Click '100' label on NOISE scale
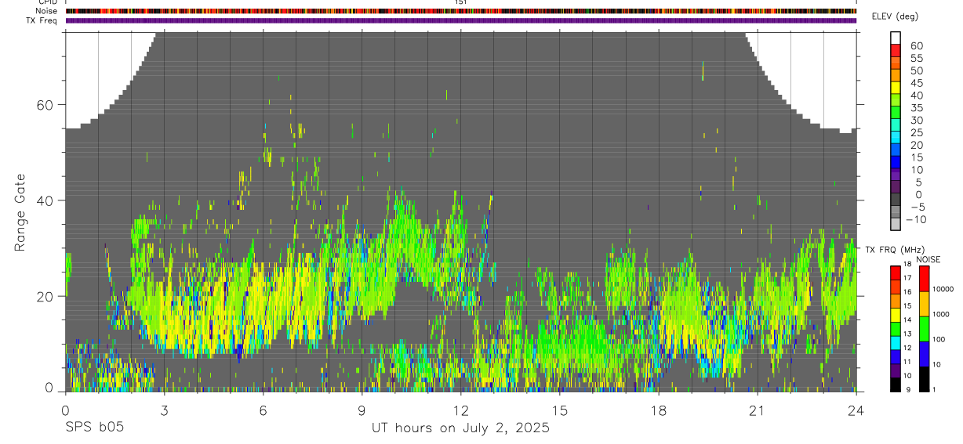This screenshot has width=963, height=444. (x=939, y=339)
